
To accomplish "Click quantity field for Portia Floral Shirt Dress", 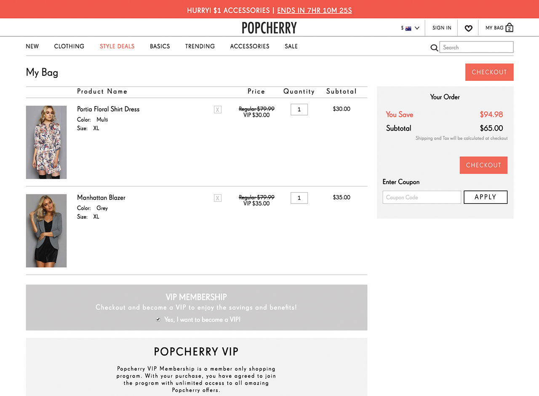I will click(x=299, y=110).
